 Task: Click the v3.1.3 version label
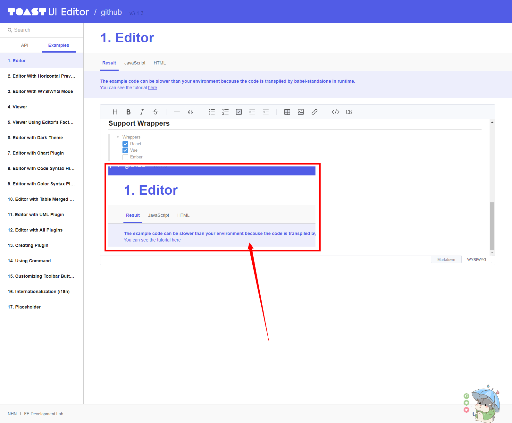tap(137, 13)
